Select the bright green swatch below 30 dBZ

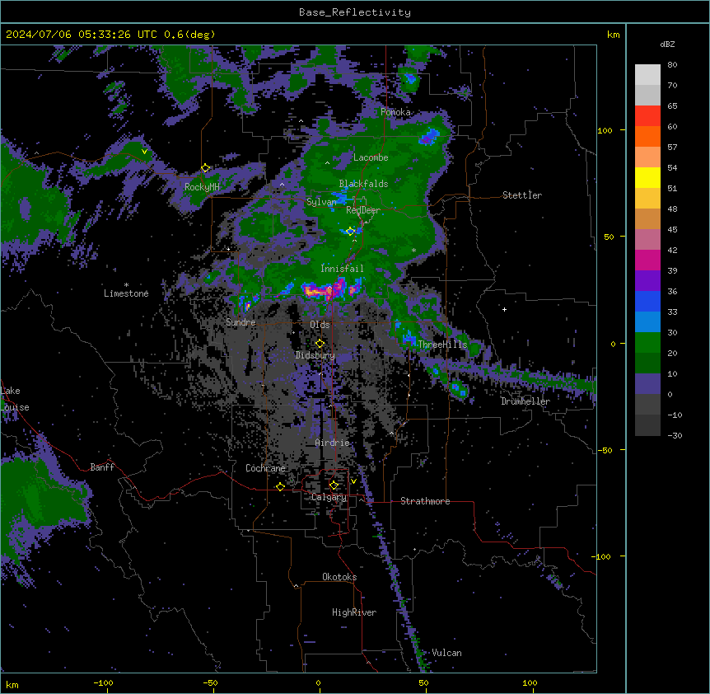point(647,343)
